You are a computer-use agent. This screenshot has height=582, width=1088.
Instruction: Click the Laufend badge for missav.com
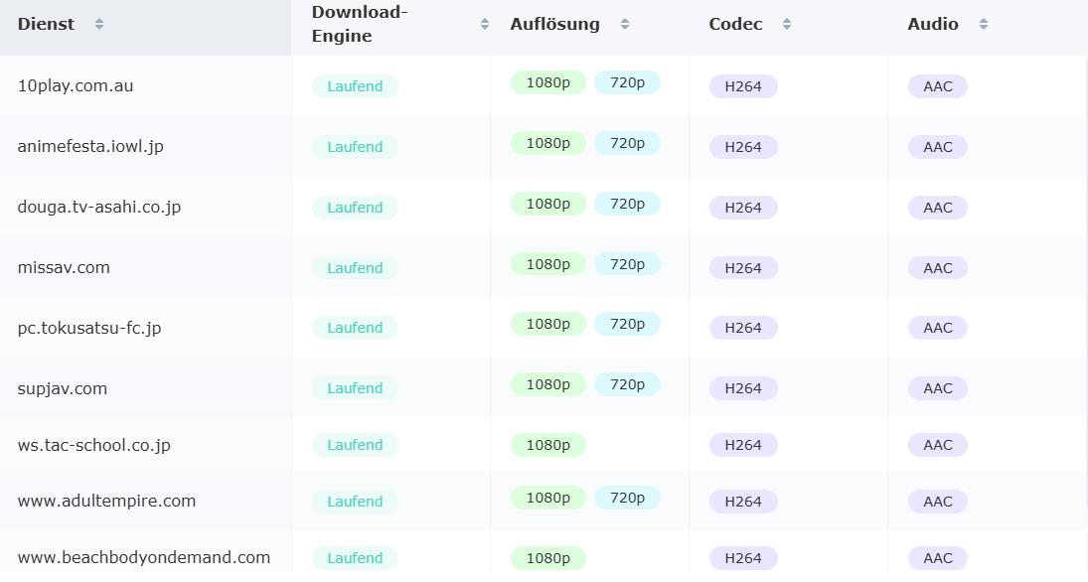pyautogui.click(x=355, y=268)
